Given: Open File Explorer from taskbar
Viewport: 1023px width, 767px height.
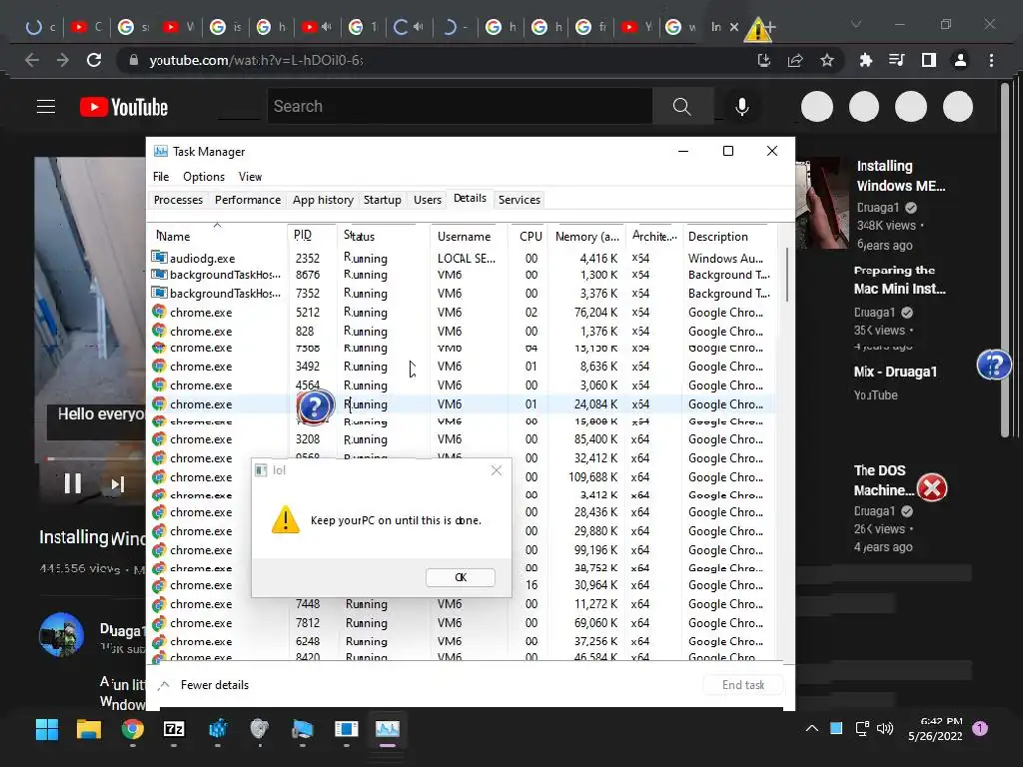Looking at the screenshot, I should tap(89, 729).
